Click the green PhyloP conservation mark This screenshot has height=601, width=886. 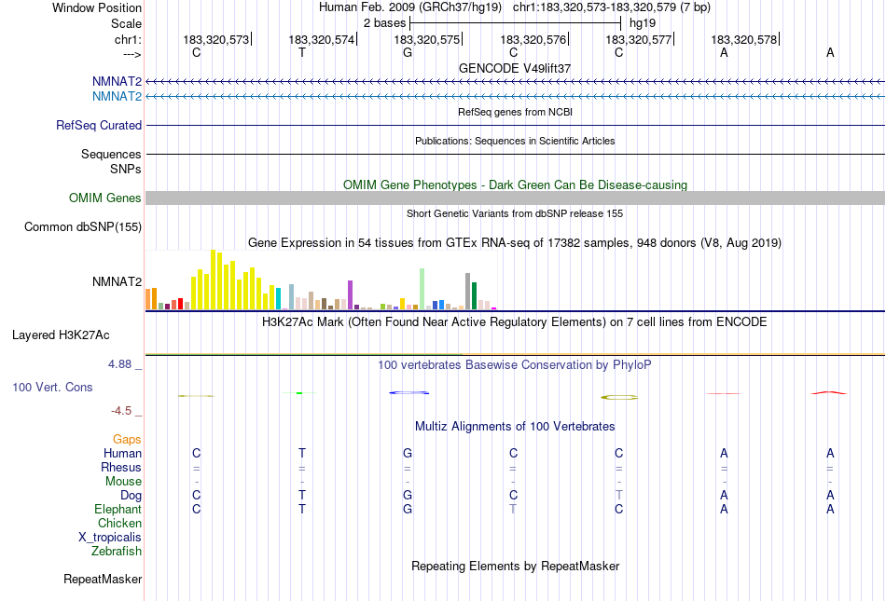[x=299, y=393]
